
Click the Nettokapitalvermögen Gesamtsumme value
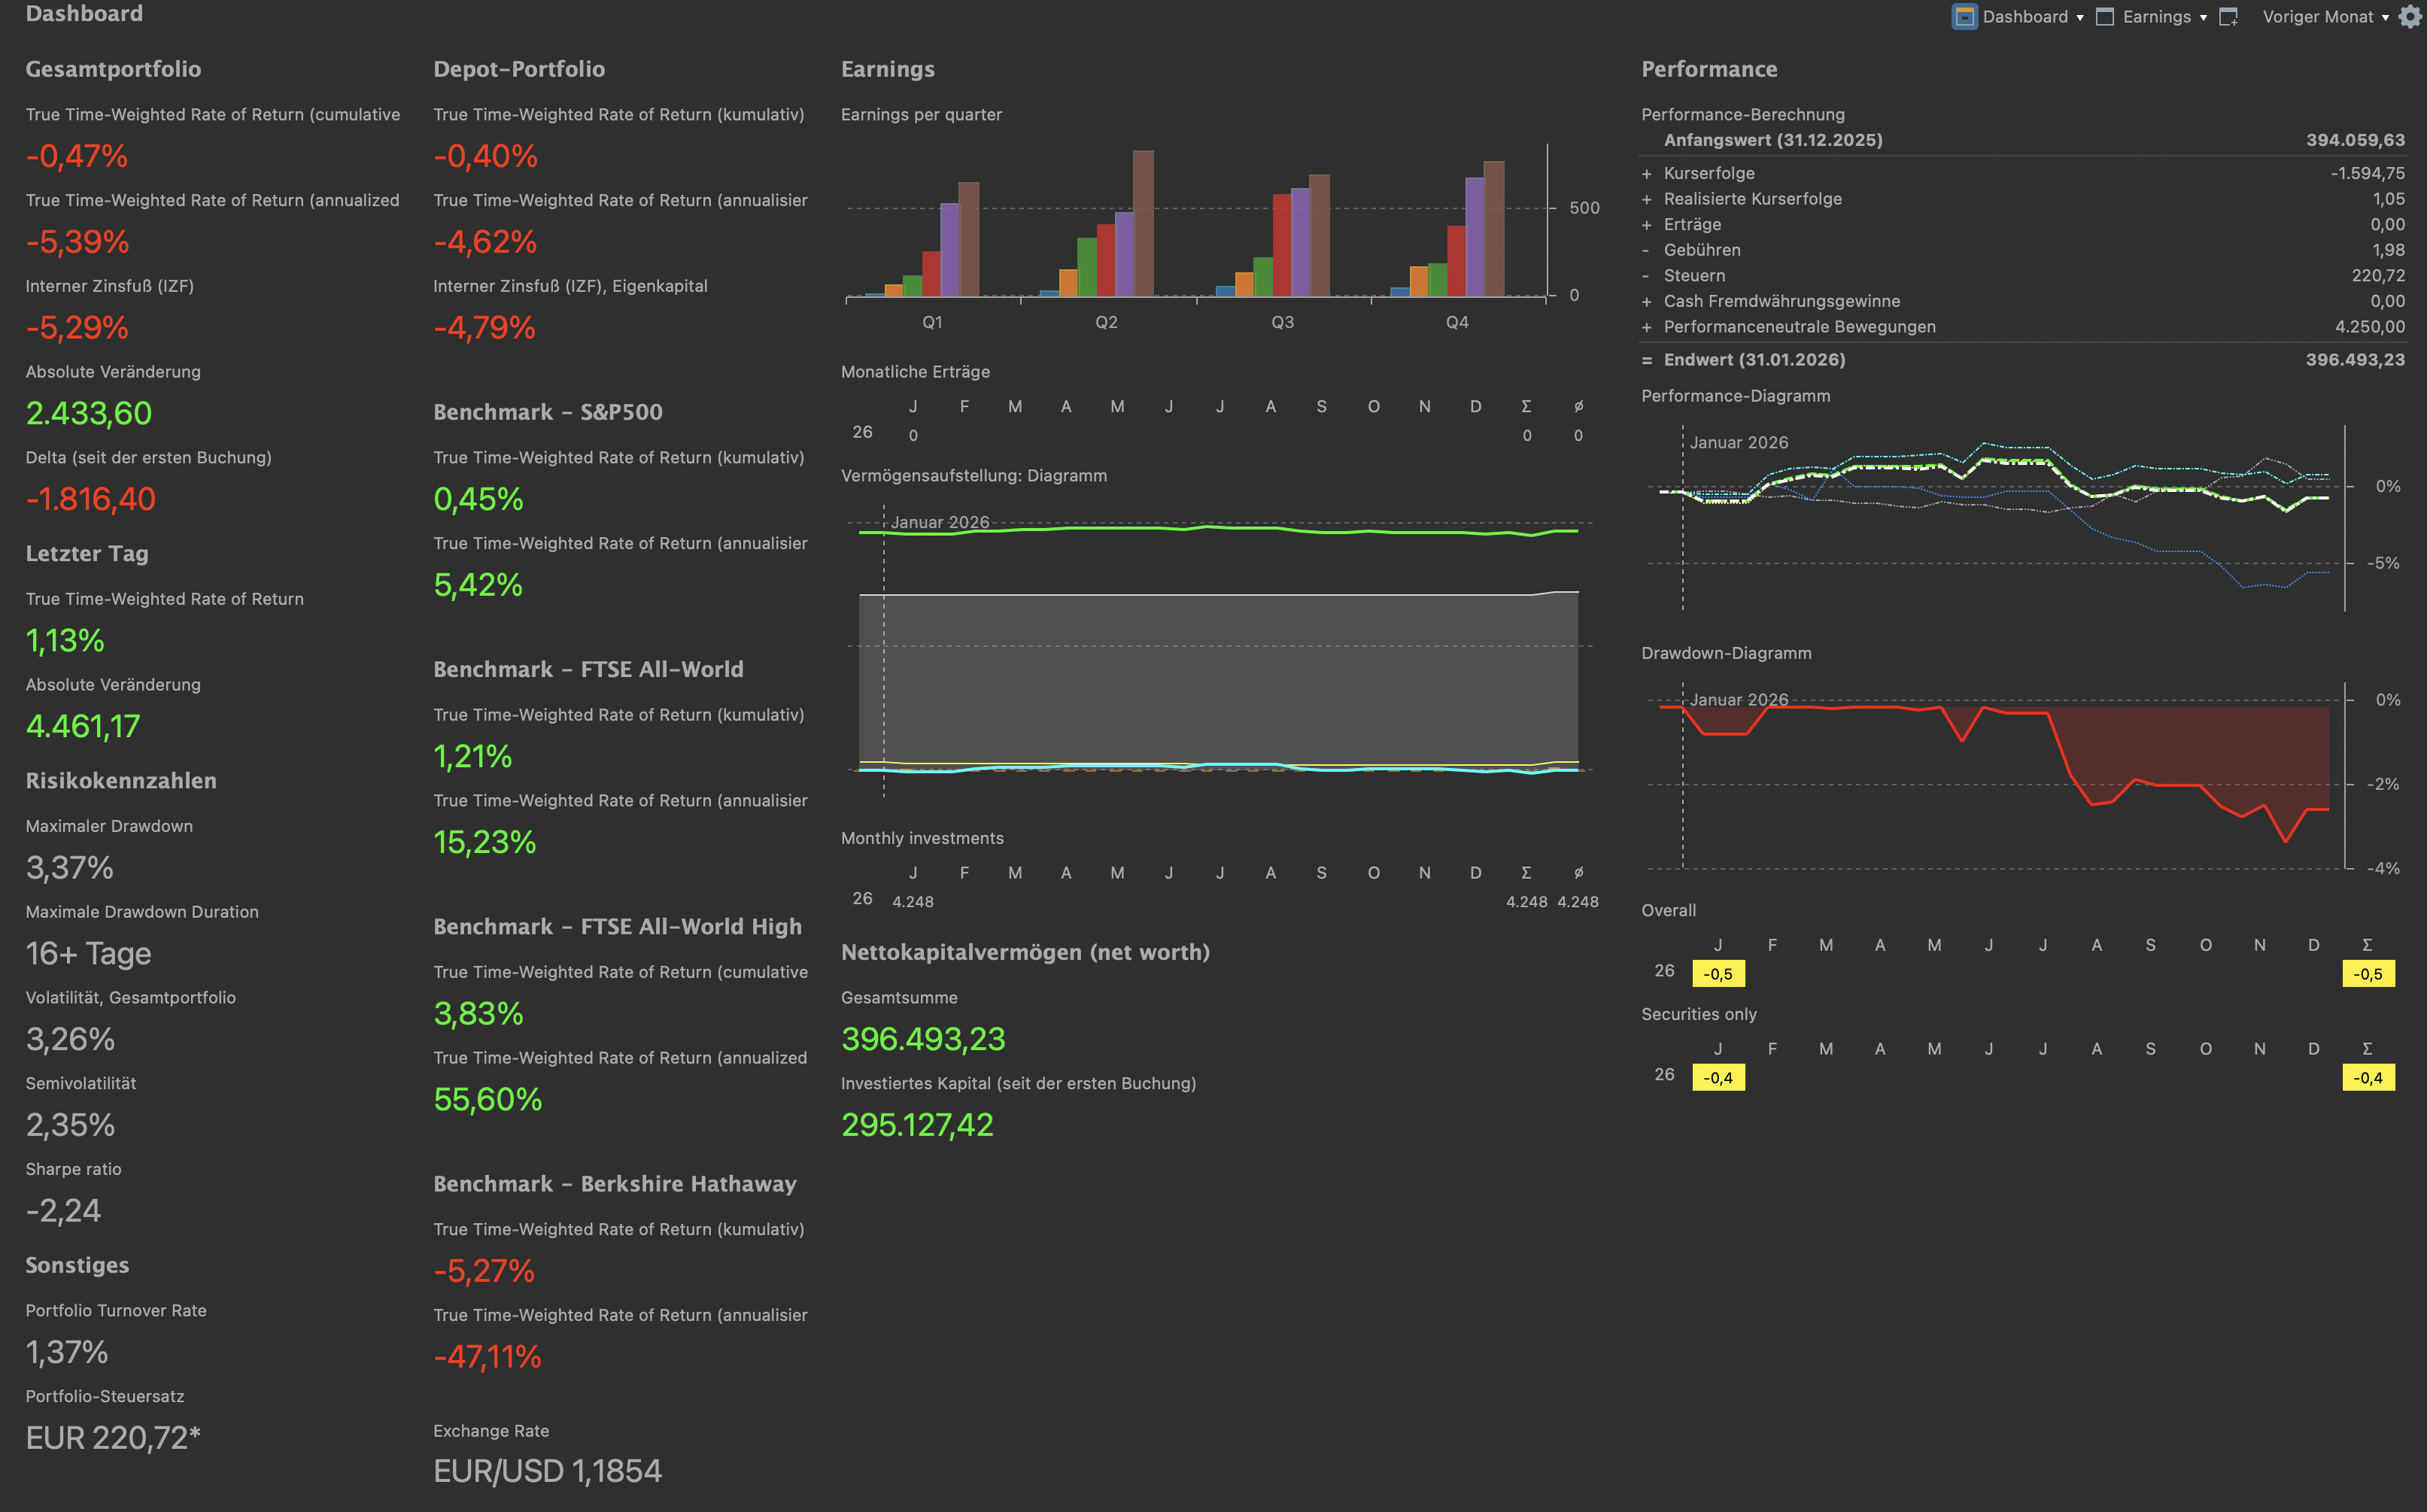[922, 1039]
